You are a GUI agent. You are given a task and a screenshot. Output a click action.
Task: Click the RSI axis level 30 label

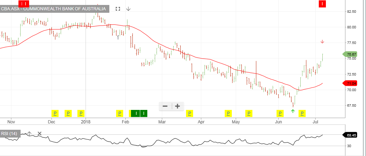point(349,146)
